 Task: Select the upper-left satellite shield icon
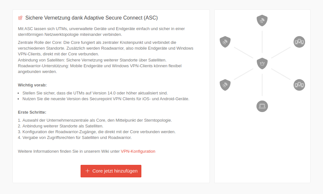[x=225, y=42]
